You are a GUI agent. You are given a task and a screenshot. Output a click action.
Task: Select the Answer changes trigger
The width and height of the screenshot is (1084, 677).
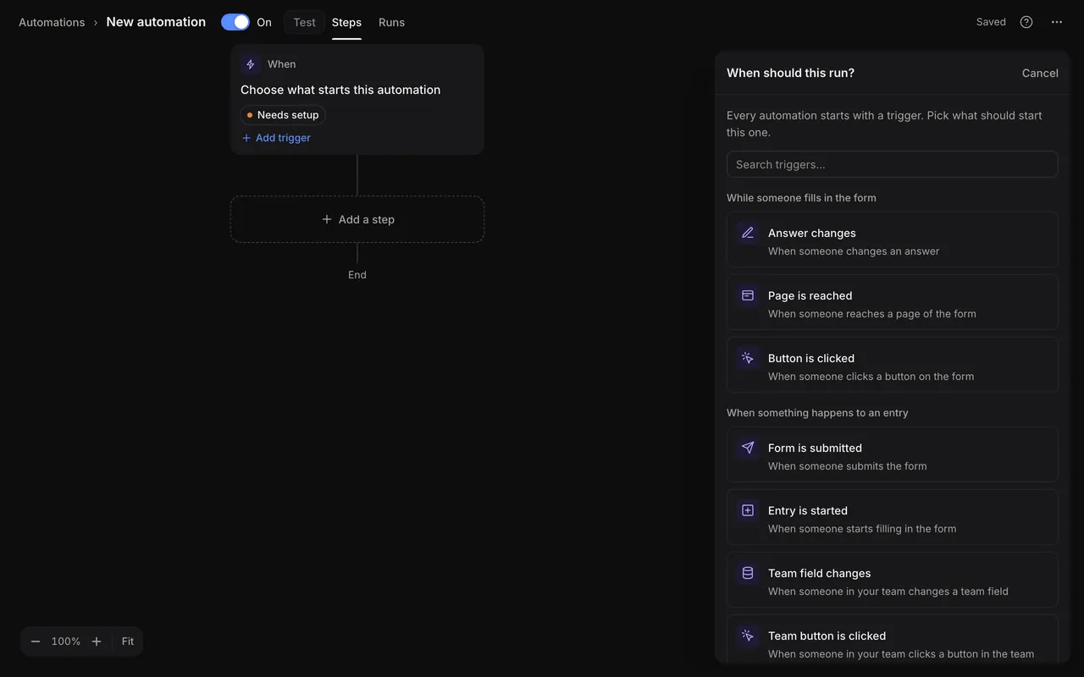click(x=892, y=240)
